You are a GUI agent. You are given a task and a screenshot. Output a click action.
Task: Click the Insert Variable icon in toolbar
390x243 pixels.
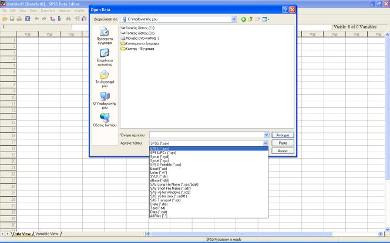(x=85, y=19)
